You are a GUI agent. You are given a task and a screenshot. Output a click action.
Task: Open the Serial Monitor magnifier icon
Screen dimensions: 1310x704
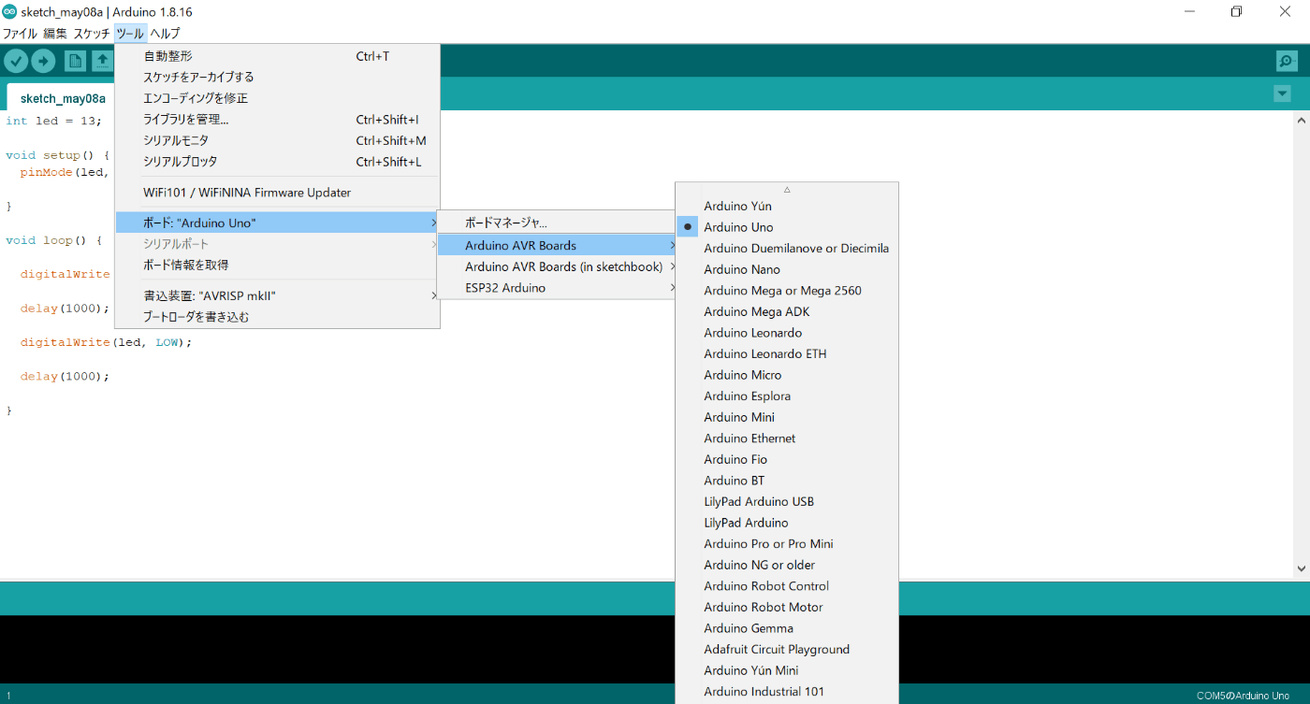tap(1287, 61)
